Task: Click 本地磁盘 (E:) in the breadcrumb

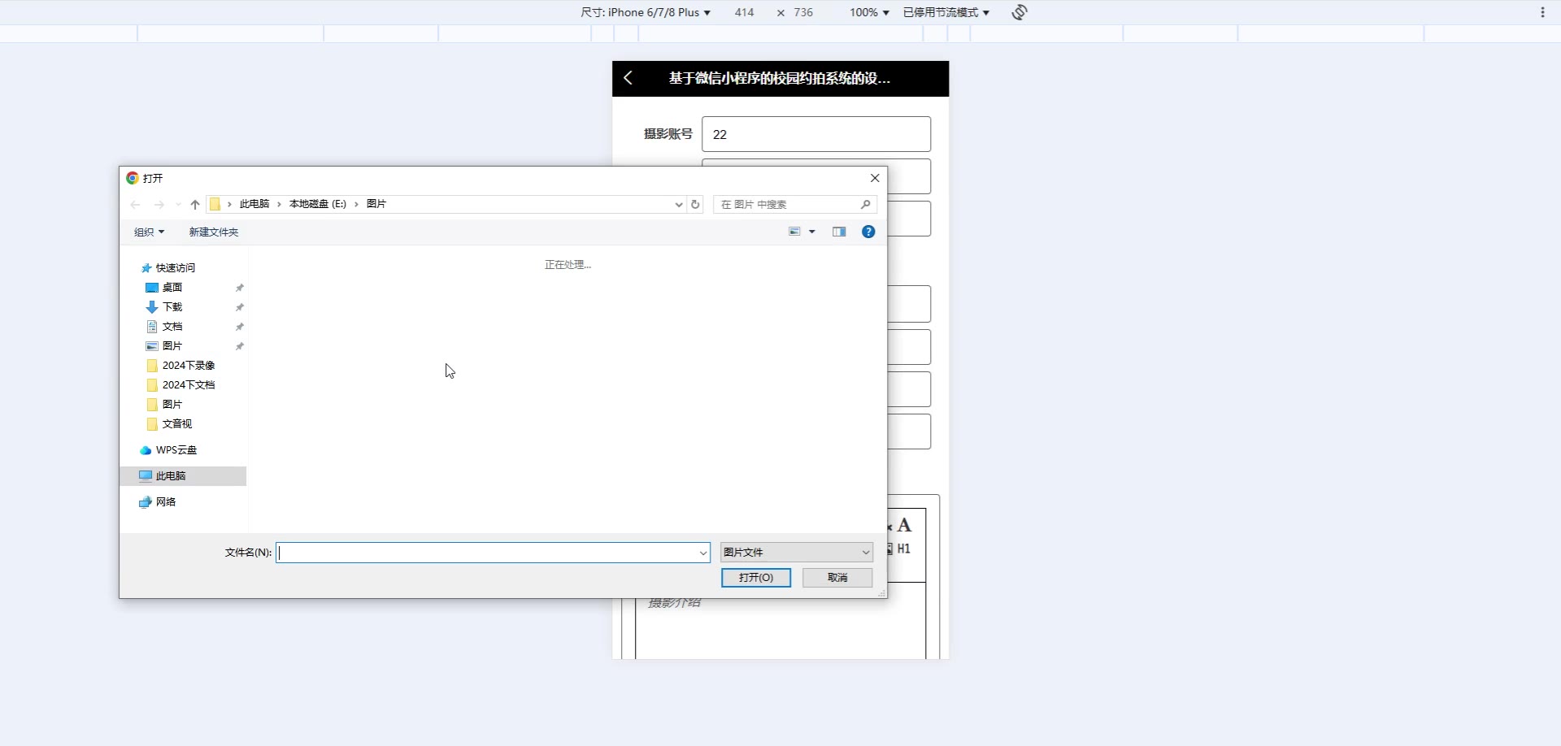Action: (317, 204)
